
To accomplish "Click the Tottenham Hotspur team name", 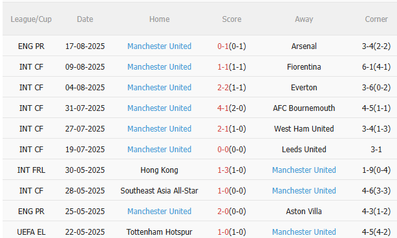I will (x=159, y=232).
